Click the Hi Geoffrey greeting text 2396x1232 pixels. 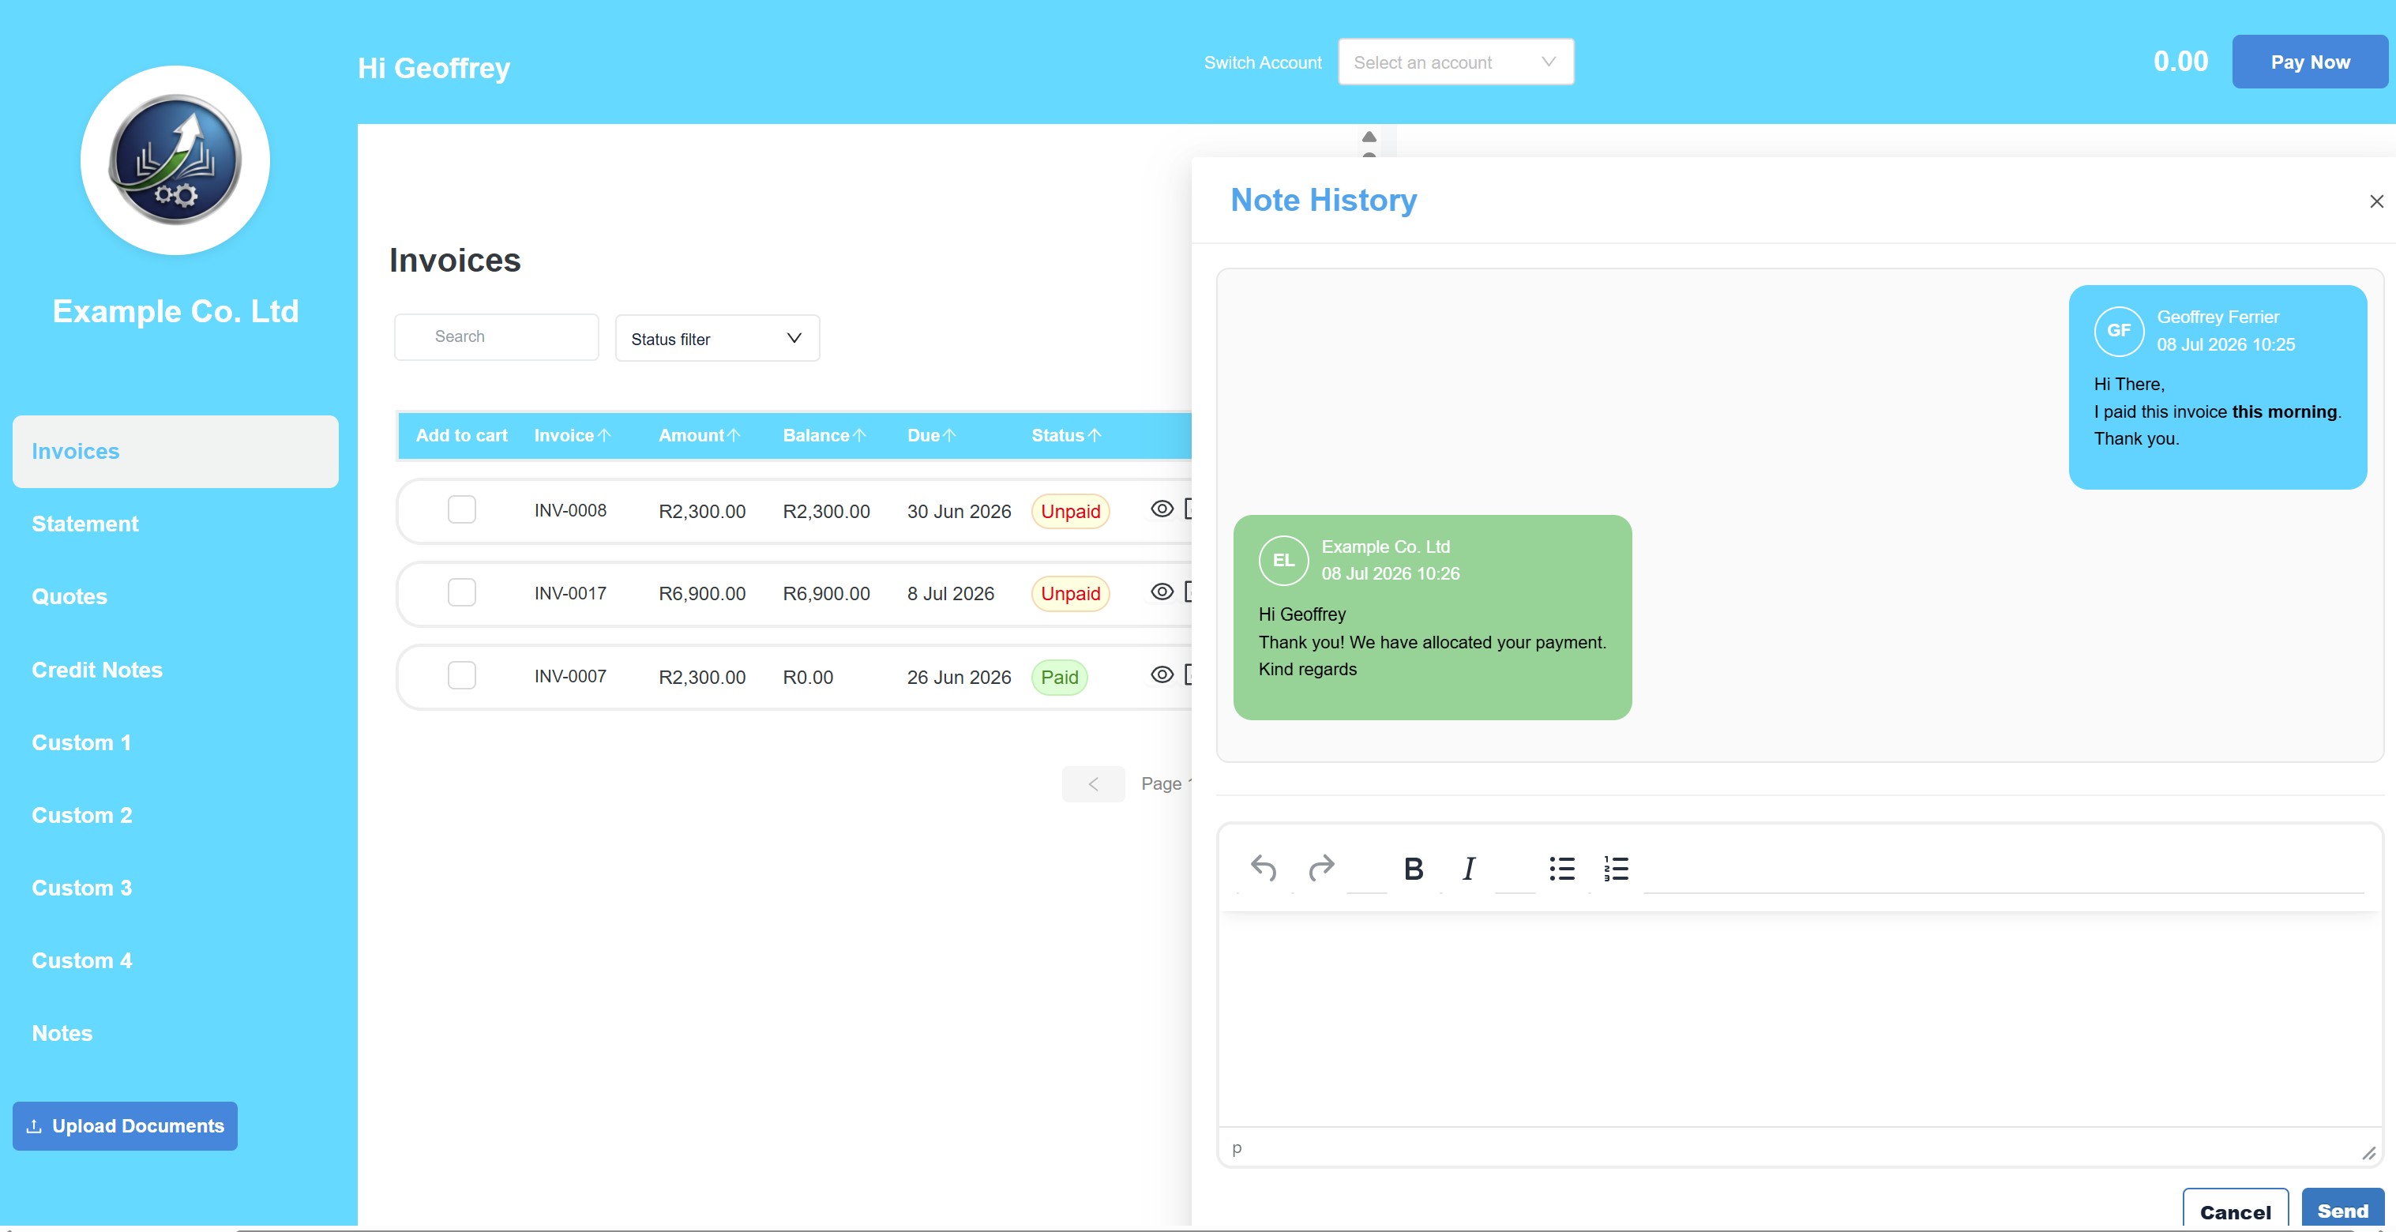click(434, 68)
